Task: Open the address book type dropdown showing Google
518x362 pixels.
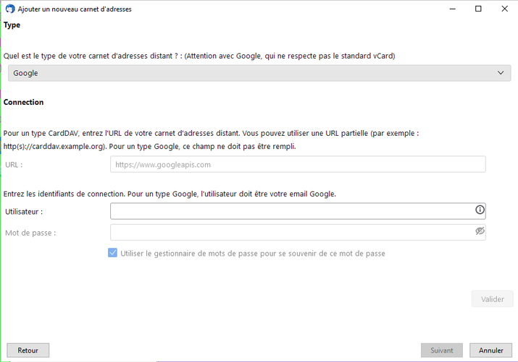Action: point(259,73)
